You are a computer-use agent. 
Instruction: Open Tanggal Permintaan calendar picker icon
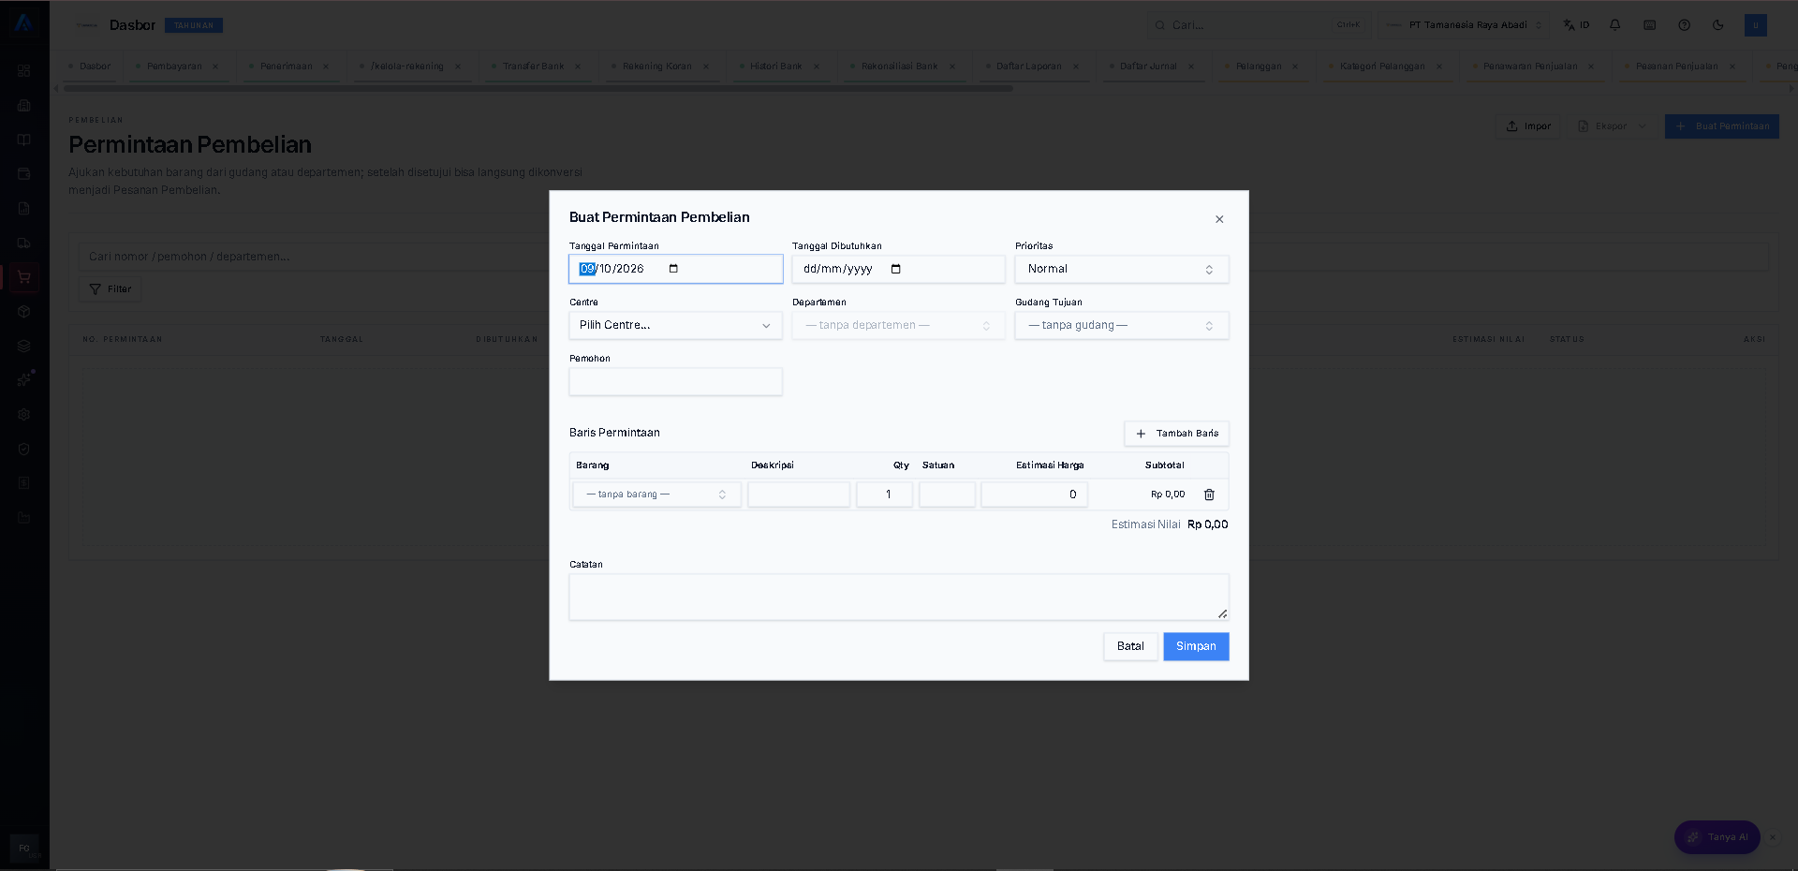coord(673,269)
